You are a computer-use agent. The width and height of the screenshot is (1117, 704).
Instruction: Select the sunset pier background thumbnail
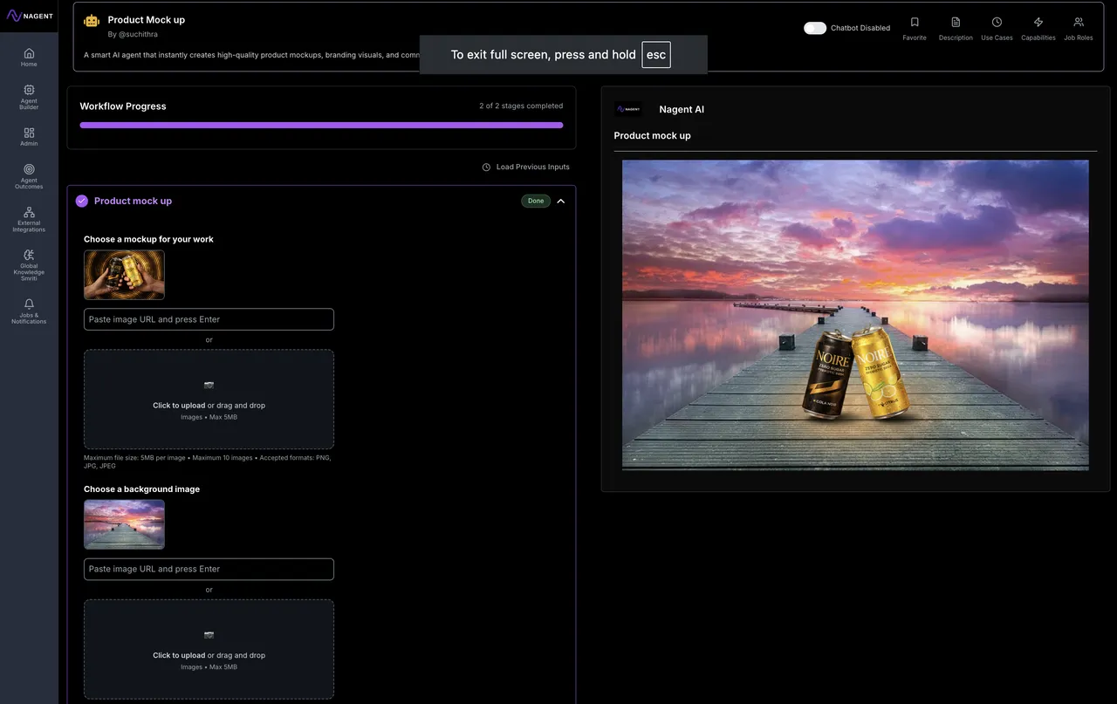tap(124, 524)
